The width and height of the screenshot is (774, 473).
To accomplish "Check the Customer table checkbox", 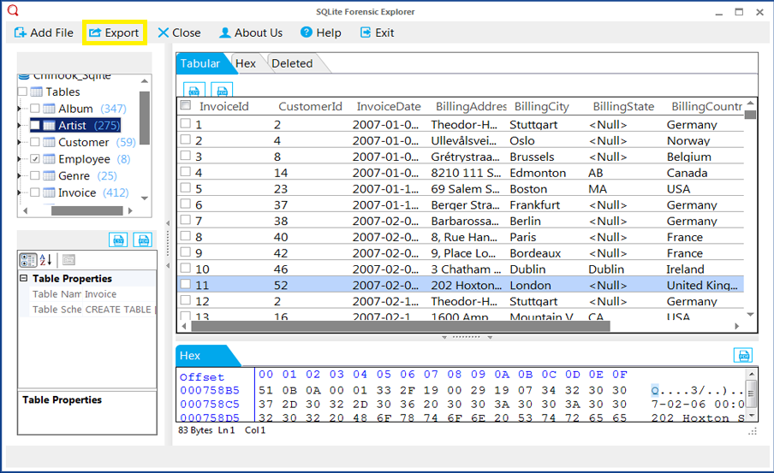I will point(35,142).
